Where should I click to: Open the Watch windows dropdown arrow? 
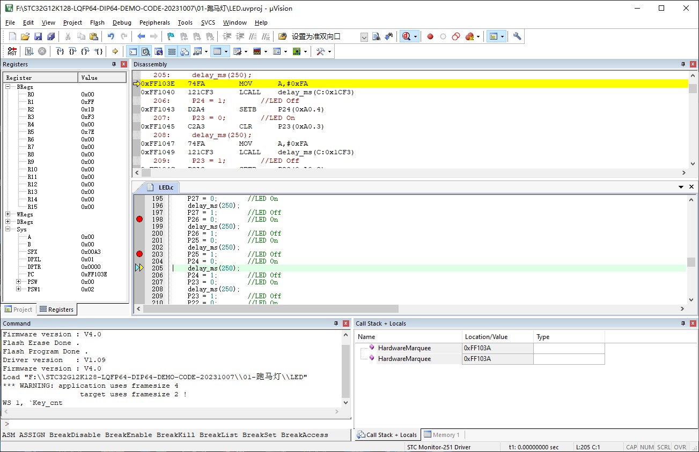point(206,51)
